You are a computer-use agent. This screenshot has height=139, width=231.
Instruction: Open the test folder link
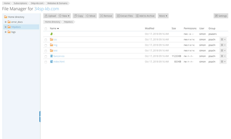[55, 50]
